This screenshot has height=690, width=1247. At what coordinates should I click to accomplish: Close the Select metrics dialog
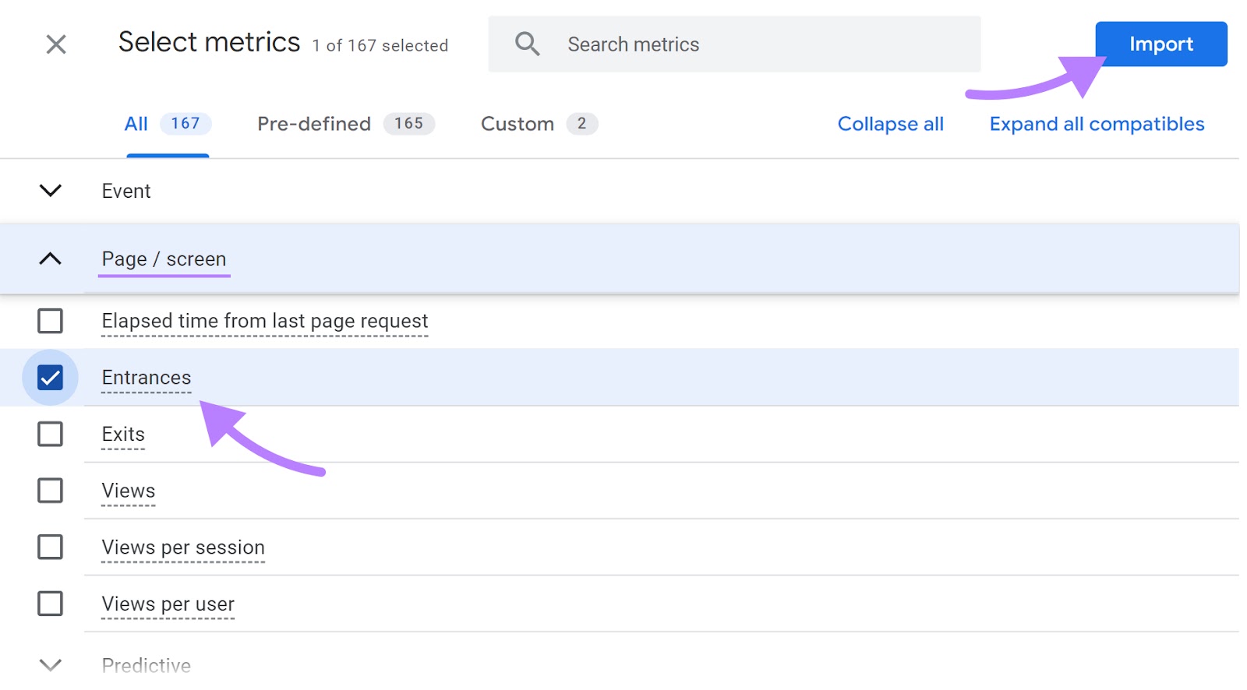[56, 44]
